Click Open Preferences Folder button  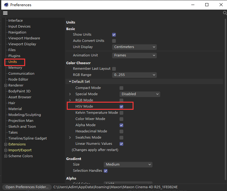tap(27, 187)
